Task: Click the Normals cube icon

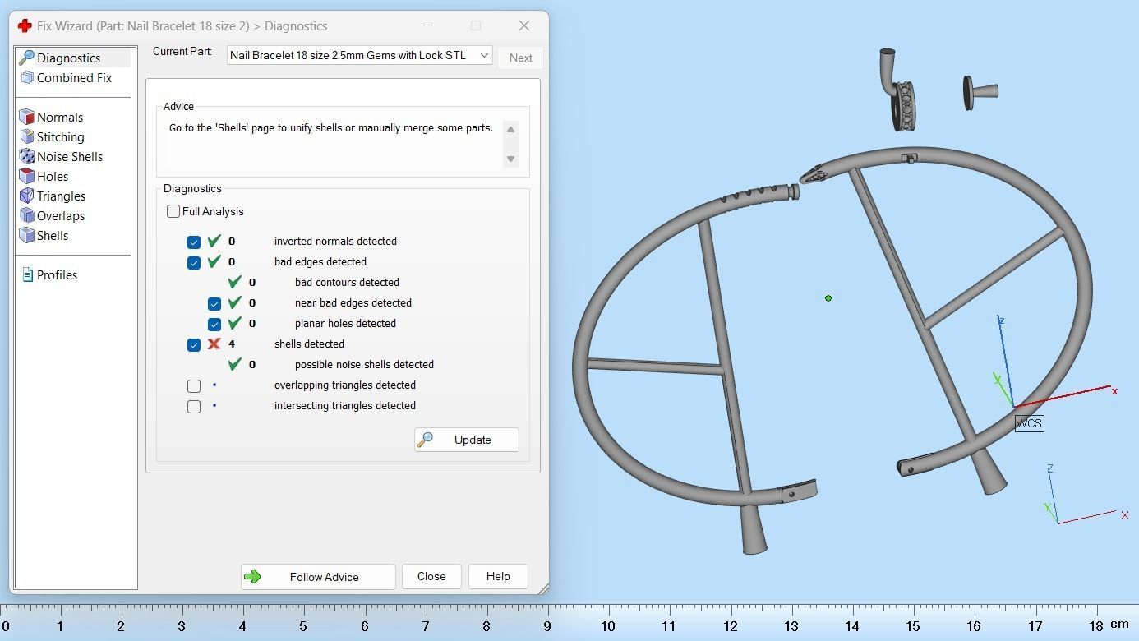Action: click(26, 117)
